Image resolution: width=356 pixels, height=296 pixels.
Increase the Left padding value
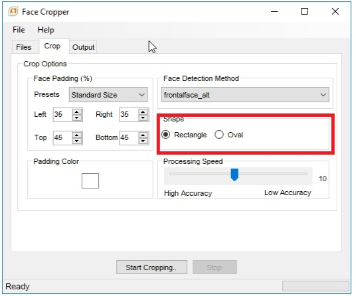point(77,112)
